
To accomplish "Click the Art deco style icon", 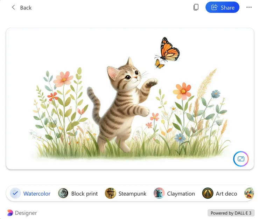I will click(x=208, y=193).
